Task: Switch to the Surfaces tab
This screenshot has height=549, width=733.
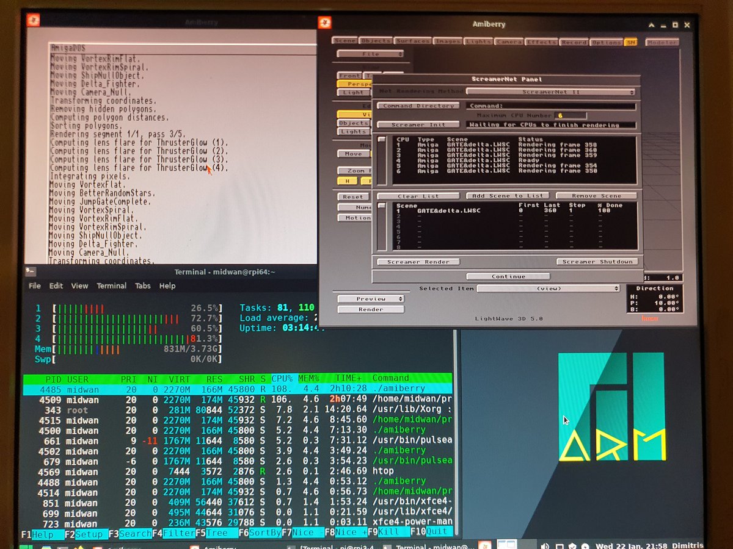Action: click(412, 41)
